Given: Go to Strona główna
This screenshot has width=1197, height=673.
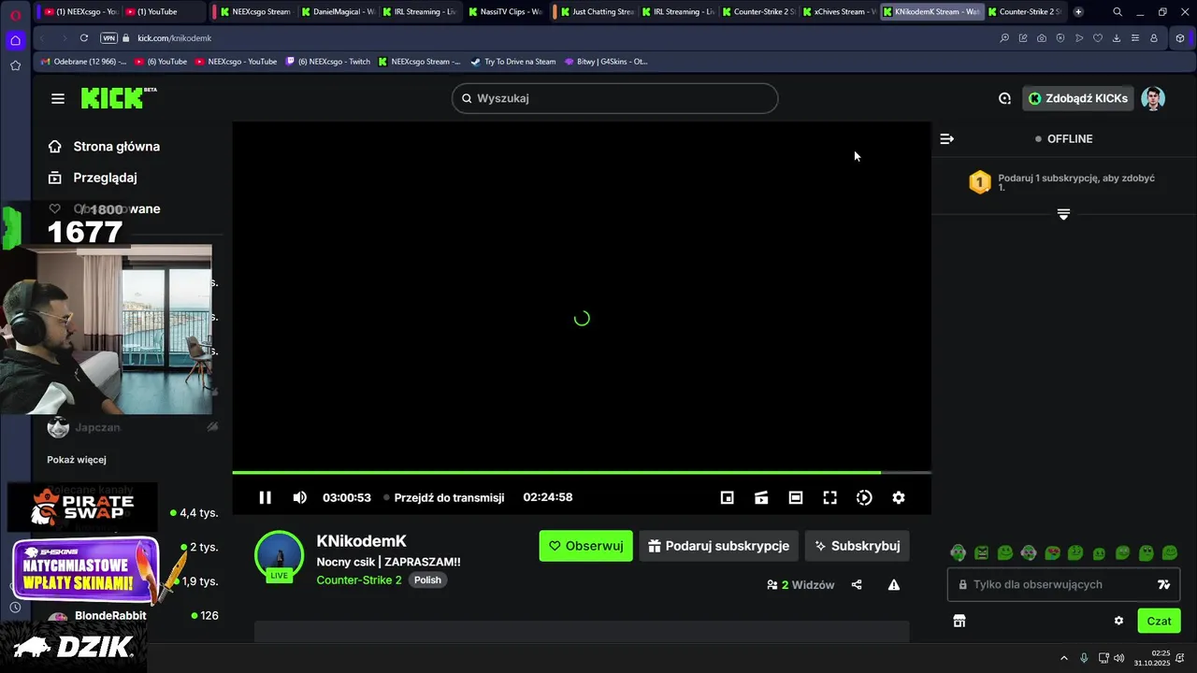Looking at the screenshot, I should (104, 146).
